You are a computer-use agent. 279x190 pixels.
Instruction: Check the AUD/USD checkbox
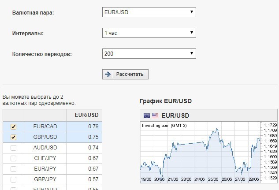coord(13,148)
